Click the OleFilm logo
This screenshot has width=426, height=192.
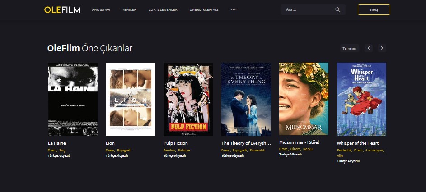pyautogui.click(x=62, y=10)
